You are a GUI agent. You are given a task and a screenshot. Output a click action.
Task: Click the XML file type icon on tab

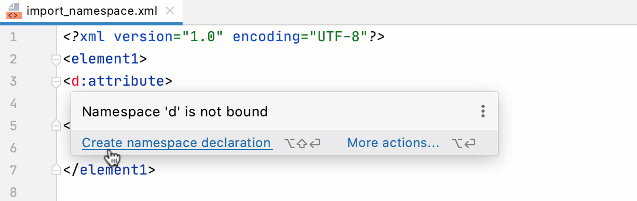pyautogui.click(x=13, y=11)
